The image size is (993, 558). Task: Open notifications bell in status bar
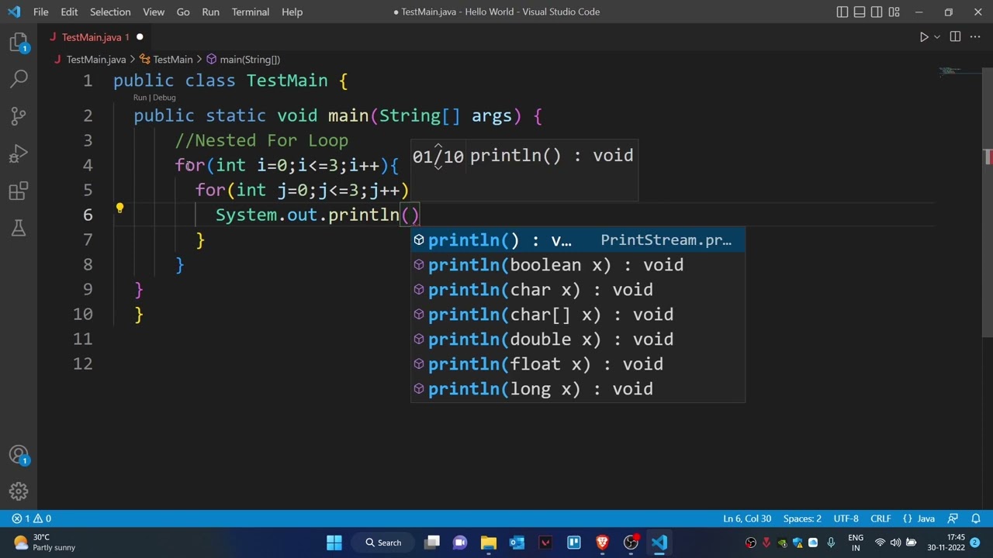point(976,518)
